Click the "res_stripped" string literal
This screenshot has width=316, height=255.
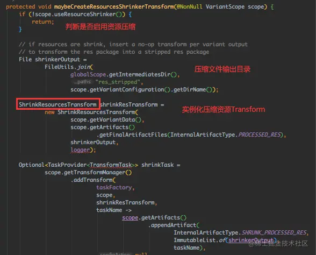click(118, 82)
